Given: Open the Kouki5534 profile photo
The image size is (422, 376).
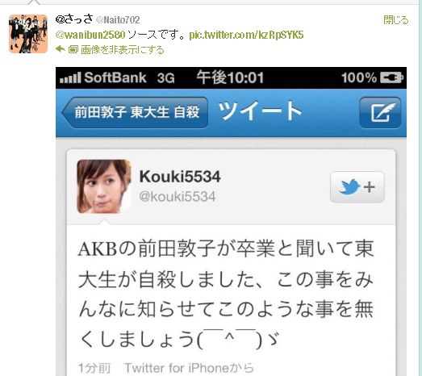Looking at the screenshot, I should pyautogui.click(x=104, y=186).
